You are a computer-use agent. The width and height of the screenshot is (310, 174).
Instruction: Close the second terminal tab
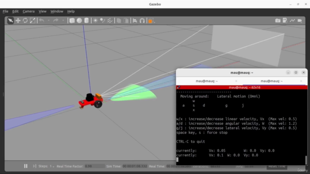pos(301,81)
